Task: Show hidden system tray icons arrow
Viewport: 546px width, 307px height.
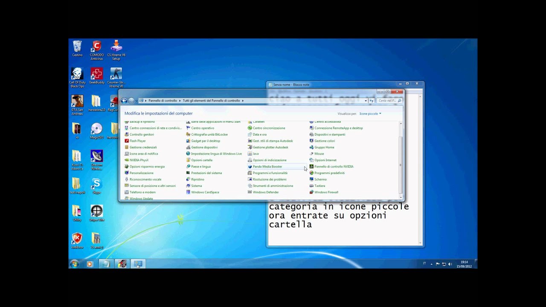Action: click(431, 264)
